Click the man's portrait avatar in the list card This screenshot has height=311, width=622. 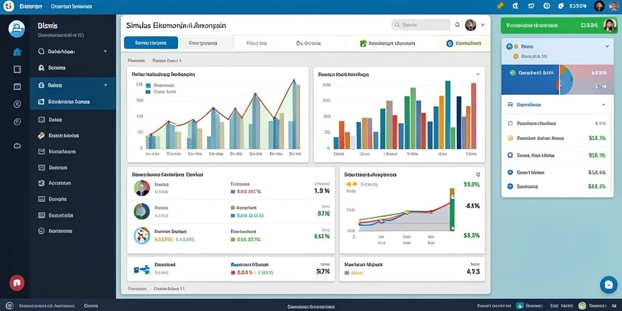pyautogui.click(x=142, y=188)
